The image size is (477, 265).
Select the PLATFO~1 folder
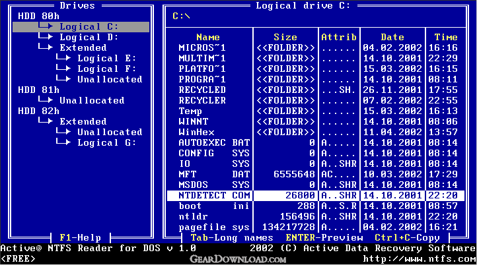click(x=202, y=69)
